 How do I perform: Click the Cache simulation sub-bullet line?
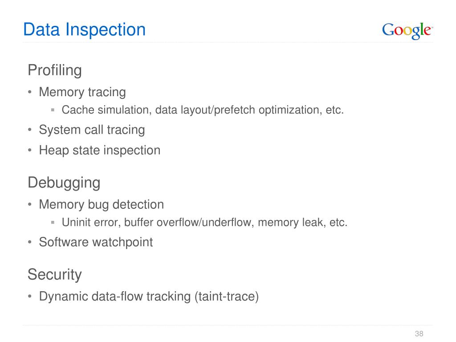click(203, 110)
